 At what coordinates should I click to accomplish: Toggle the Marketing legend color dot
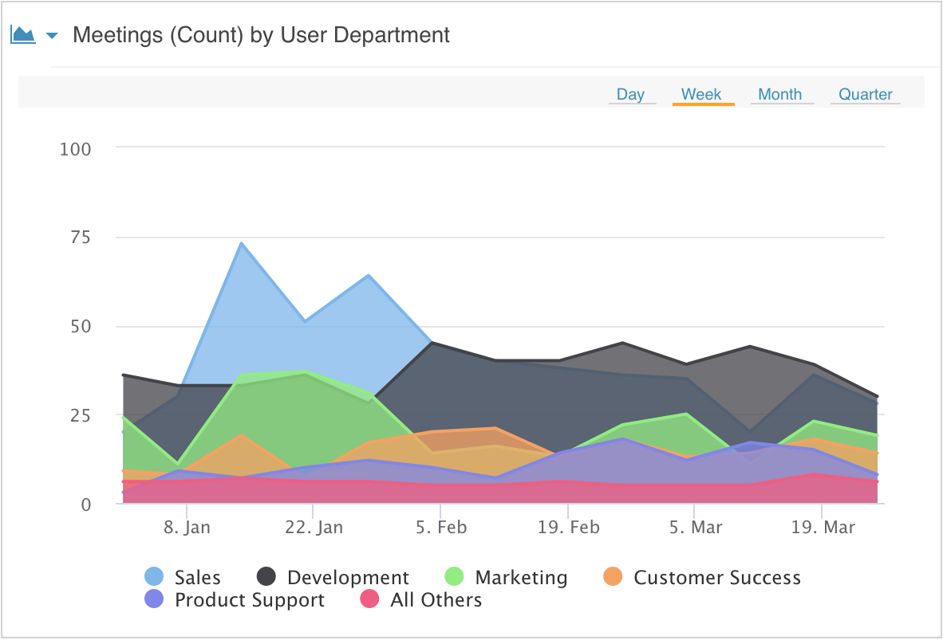[x=454, y=576]
